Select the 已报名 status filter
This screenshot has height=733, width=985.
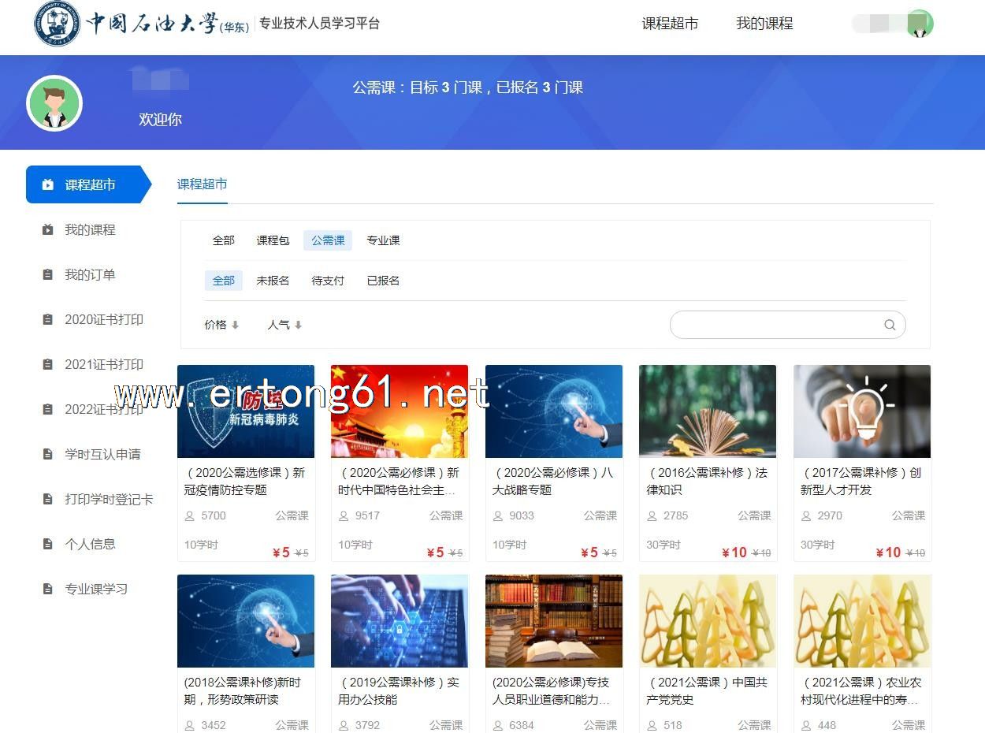[x=383, y=281]
